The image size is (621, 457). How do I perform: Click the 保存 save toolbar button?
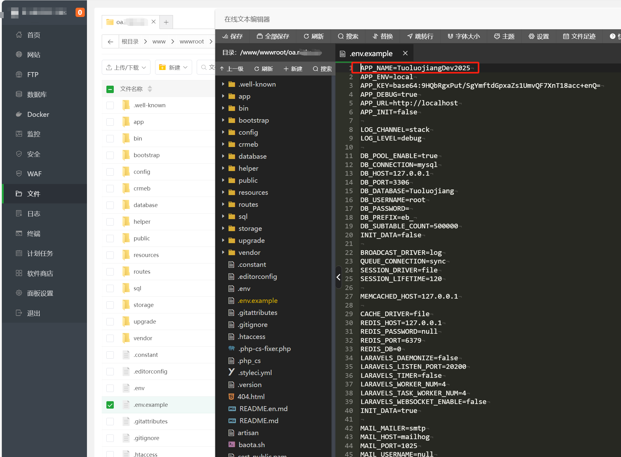[x=232, y=36]
